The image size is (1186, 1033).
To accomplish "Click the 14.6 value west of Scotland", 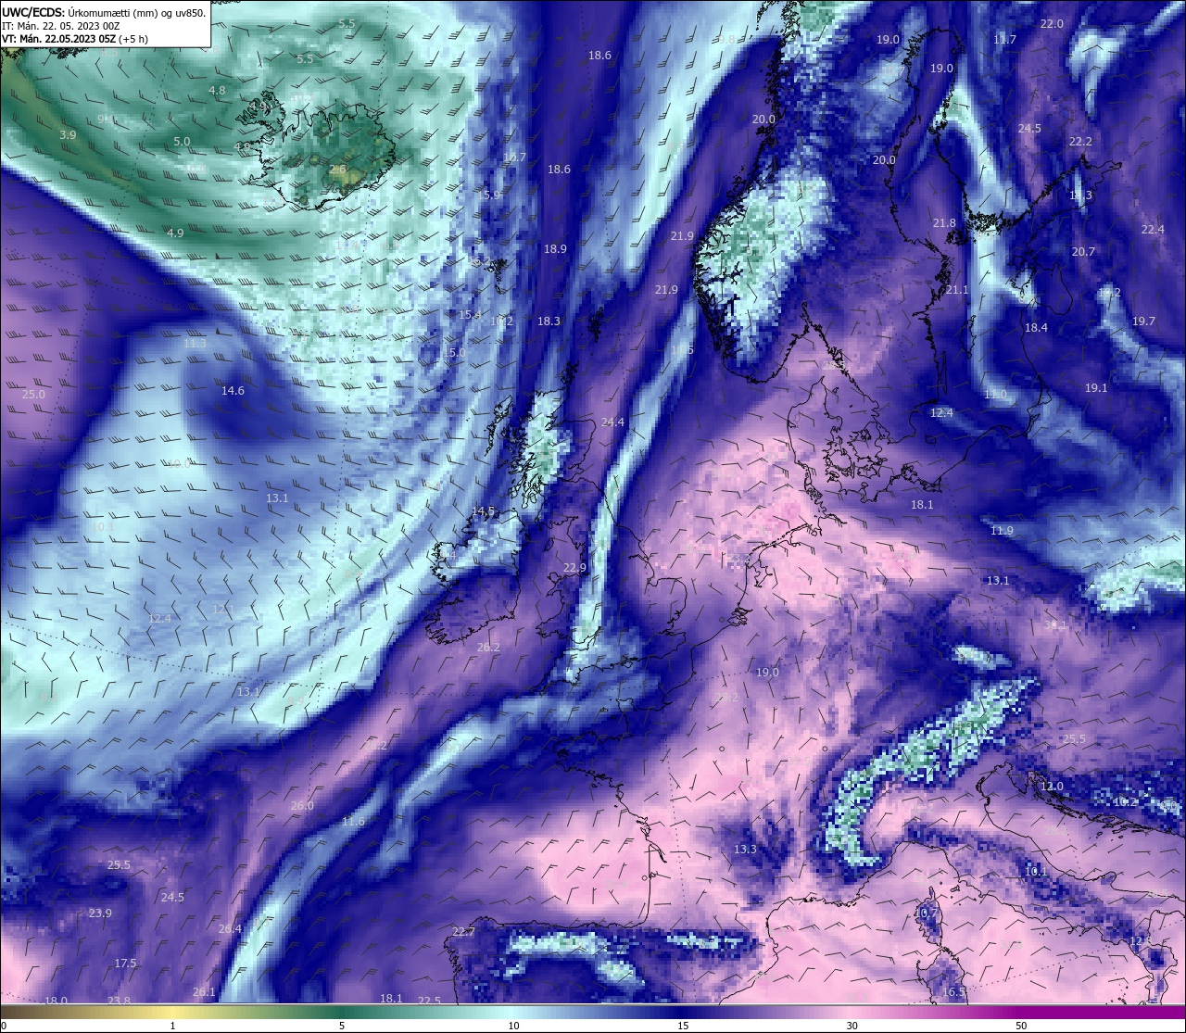I will (x=233, y=391).
